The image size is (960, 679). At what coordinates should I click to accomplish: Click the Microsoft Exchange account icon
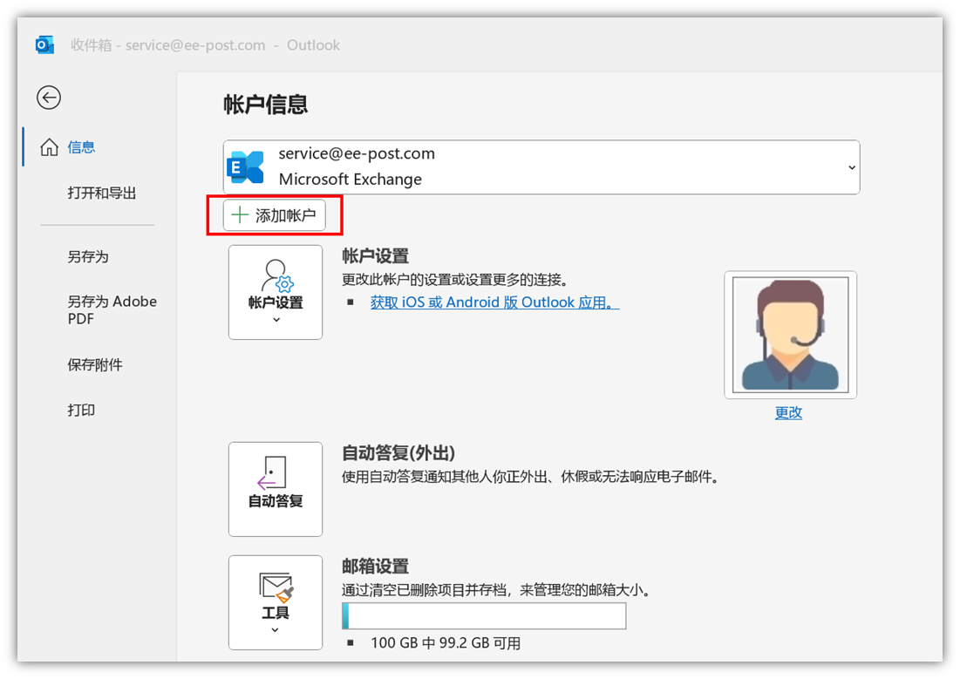click(245, 166)
